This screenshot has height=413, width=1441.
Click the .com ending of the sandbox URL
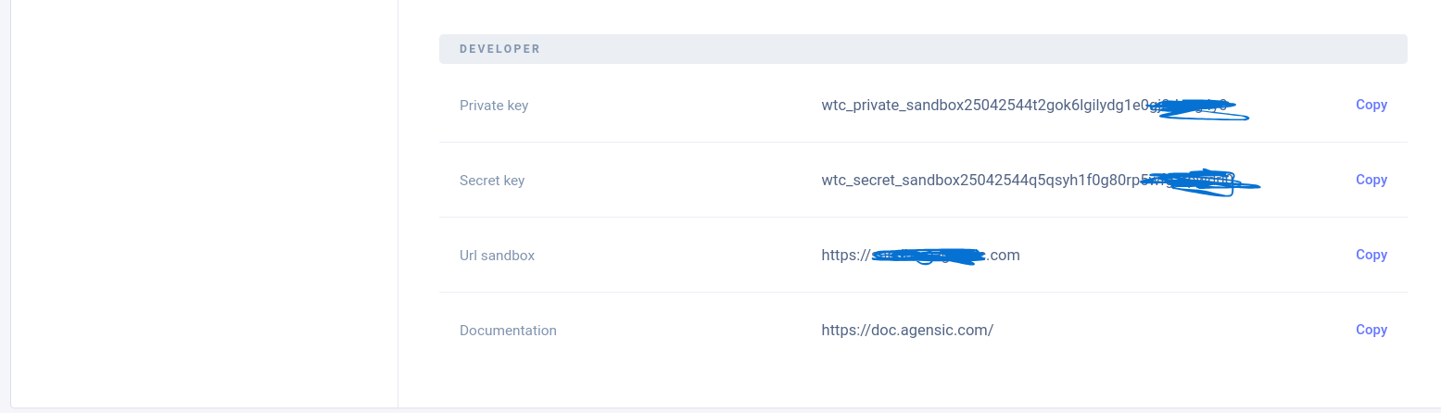click(x=1003, y=255)
